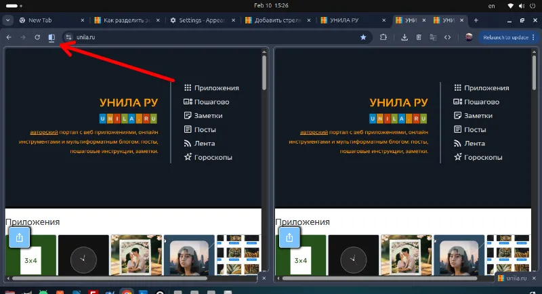Viewport: 542px width, 294px height.
Task: Click 'авторский' link in right pane
Action: tap(314, 132)
